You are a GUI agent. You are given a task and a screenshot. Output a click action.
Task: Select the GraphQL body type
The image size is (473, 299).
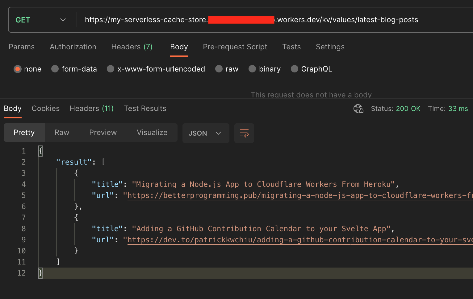tap(312, 69)
